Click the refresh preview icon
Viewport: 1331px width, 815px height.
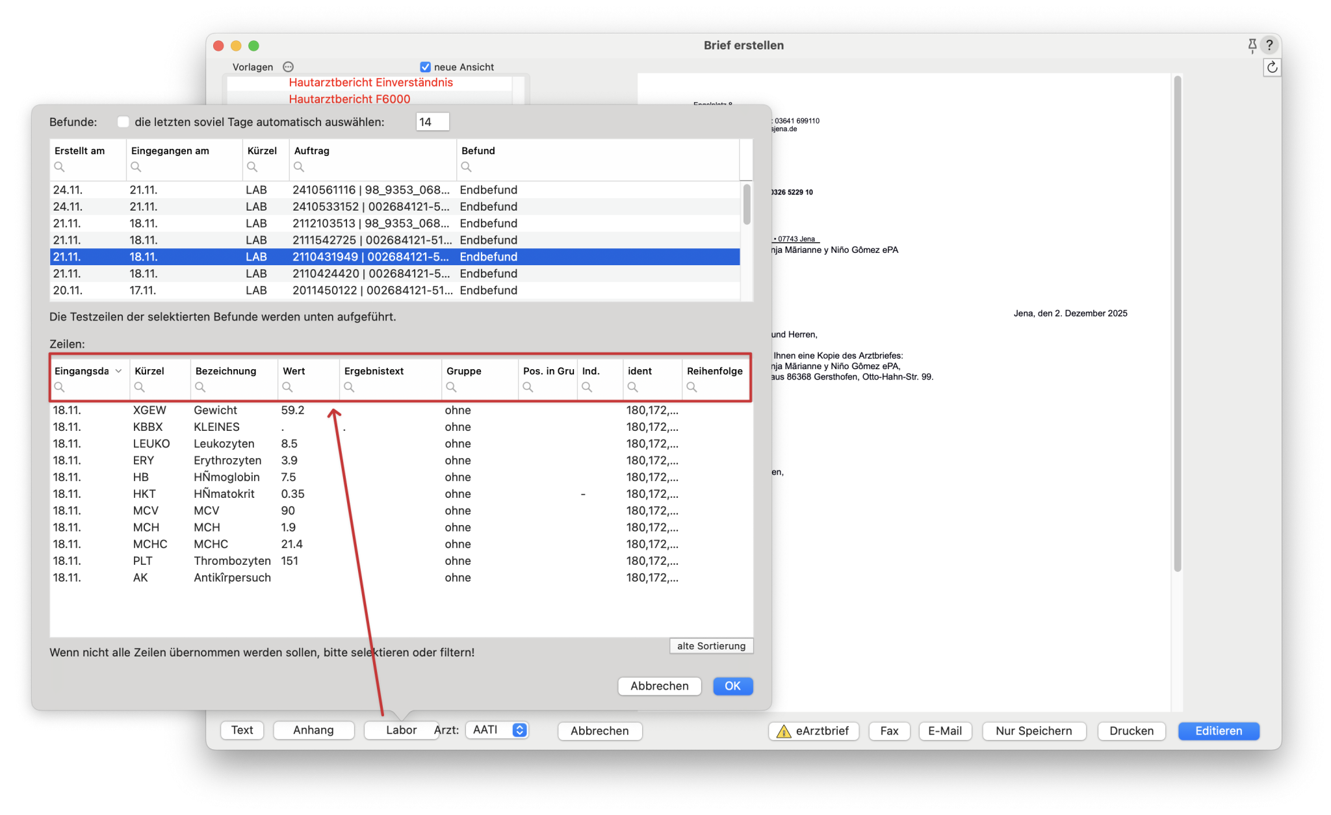pos(1272,67)
